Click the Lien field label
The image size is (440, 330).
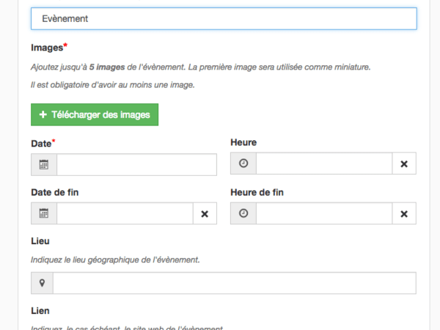(x=40, y=311)
